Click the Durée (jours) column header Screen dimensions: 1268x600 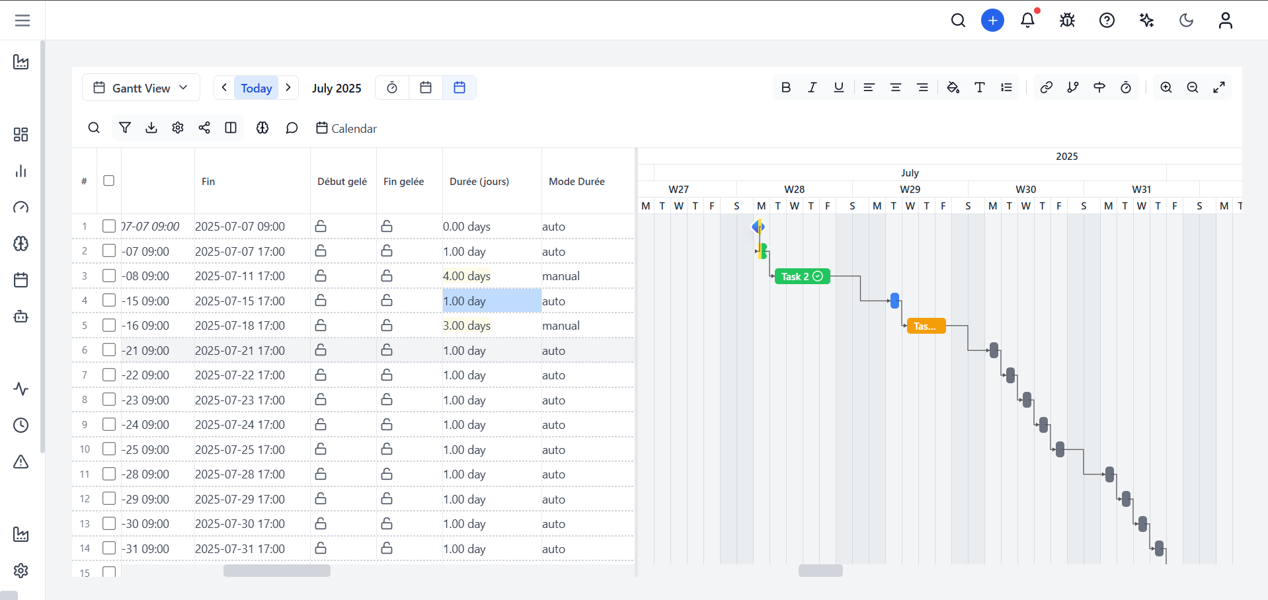479,181
